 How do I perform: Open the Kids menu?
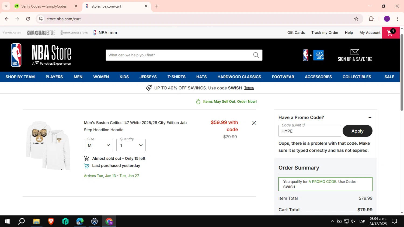(124, 77)
